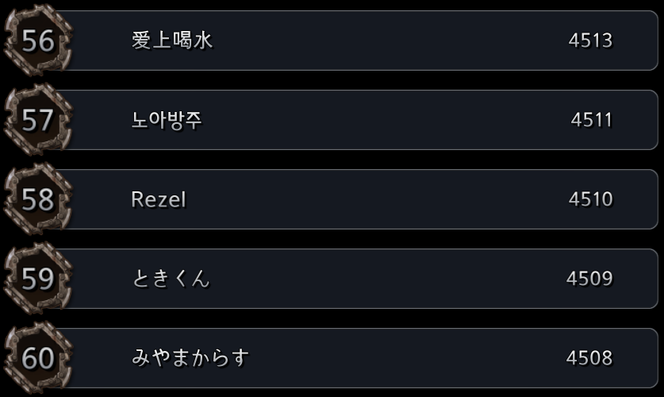Viewport: 664px width, 397px height.
Task: Click the score 4509
Action: point(589,279)
